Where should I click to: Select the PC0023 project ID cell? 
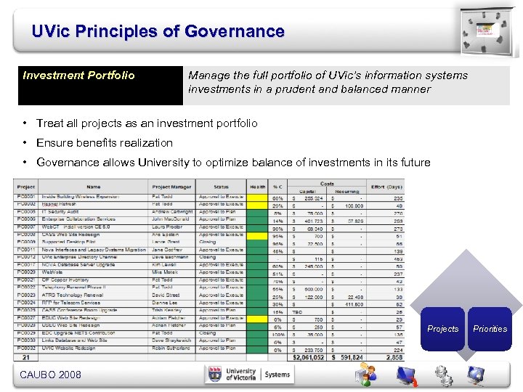click(x=25, y=295)
